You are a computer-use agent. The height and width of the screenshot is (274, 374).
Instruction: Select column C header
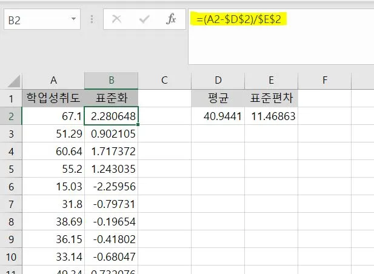165,81
